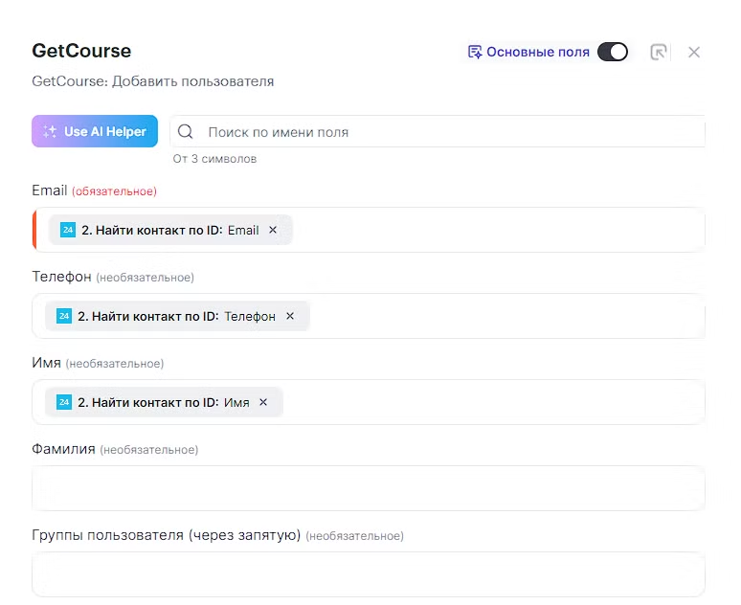Click the Bitrix24 icon in Телефон chip
The width and height of the screenshot is (741, 605).
point(64,316)
